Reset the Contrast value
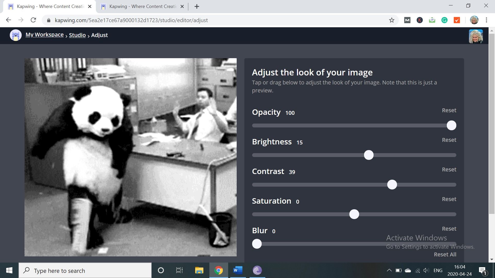The image size is (495, 278). coord(449,170)
